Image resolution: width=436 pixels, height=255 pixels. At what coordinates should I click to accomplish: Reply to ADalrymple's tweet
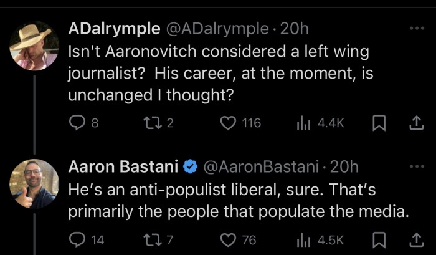tap(75, 123)
